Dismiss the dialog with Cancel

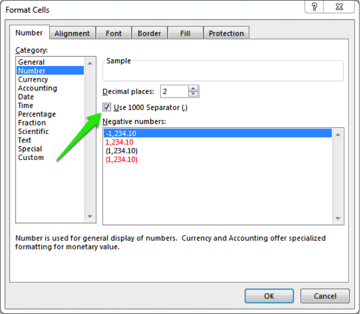coord(325,296)
